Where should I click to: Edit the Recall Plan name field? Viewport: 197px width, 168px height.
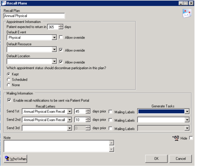coord(34,16)
